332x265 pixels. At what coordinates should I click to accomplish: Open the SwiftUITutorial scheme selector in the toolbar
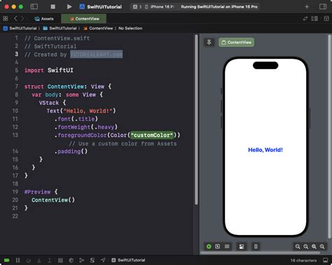click(x=101, y=7)
